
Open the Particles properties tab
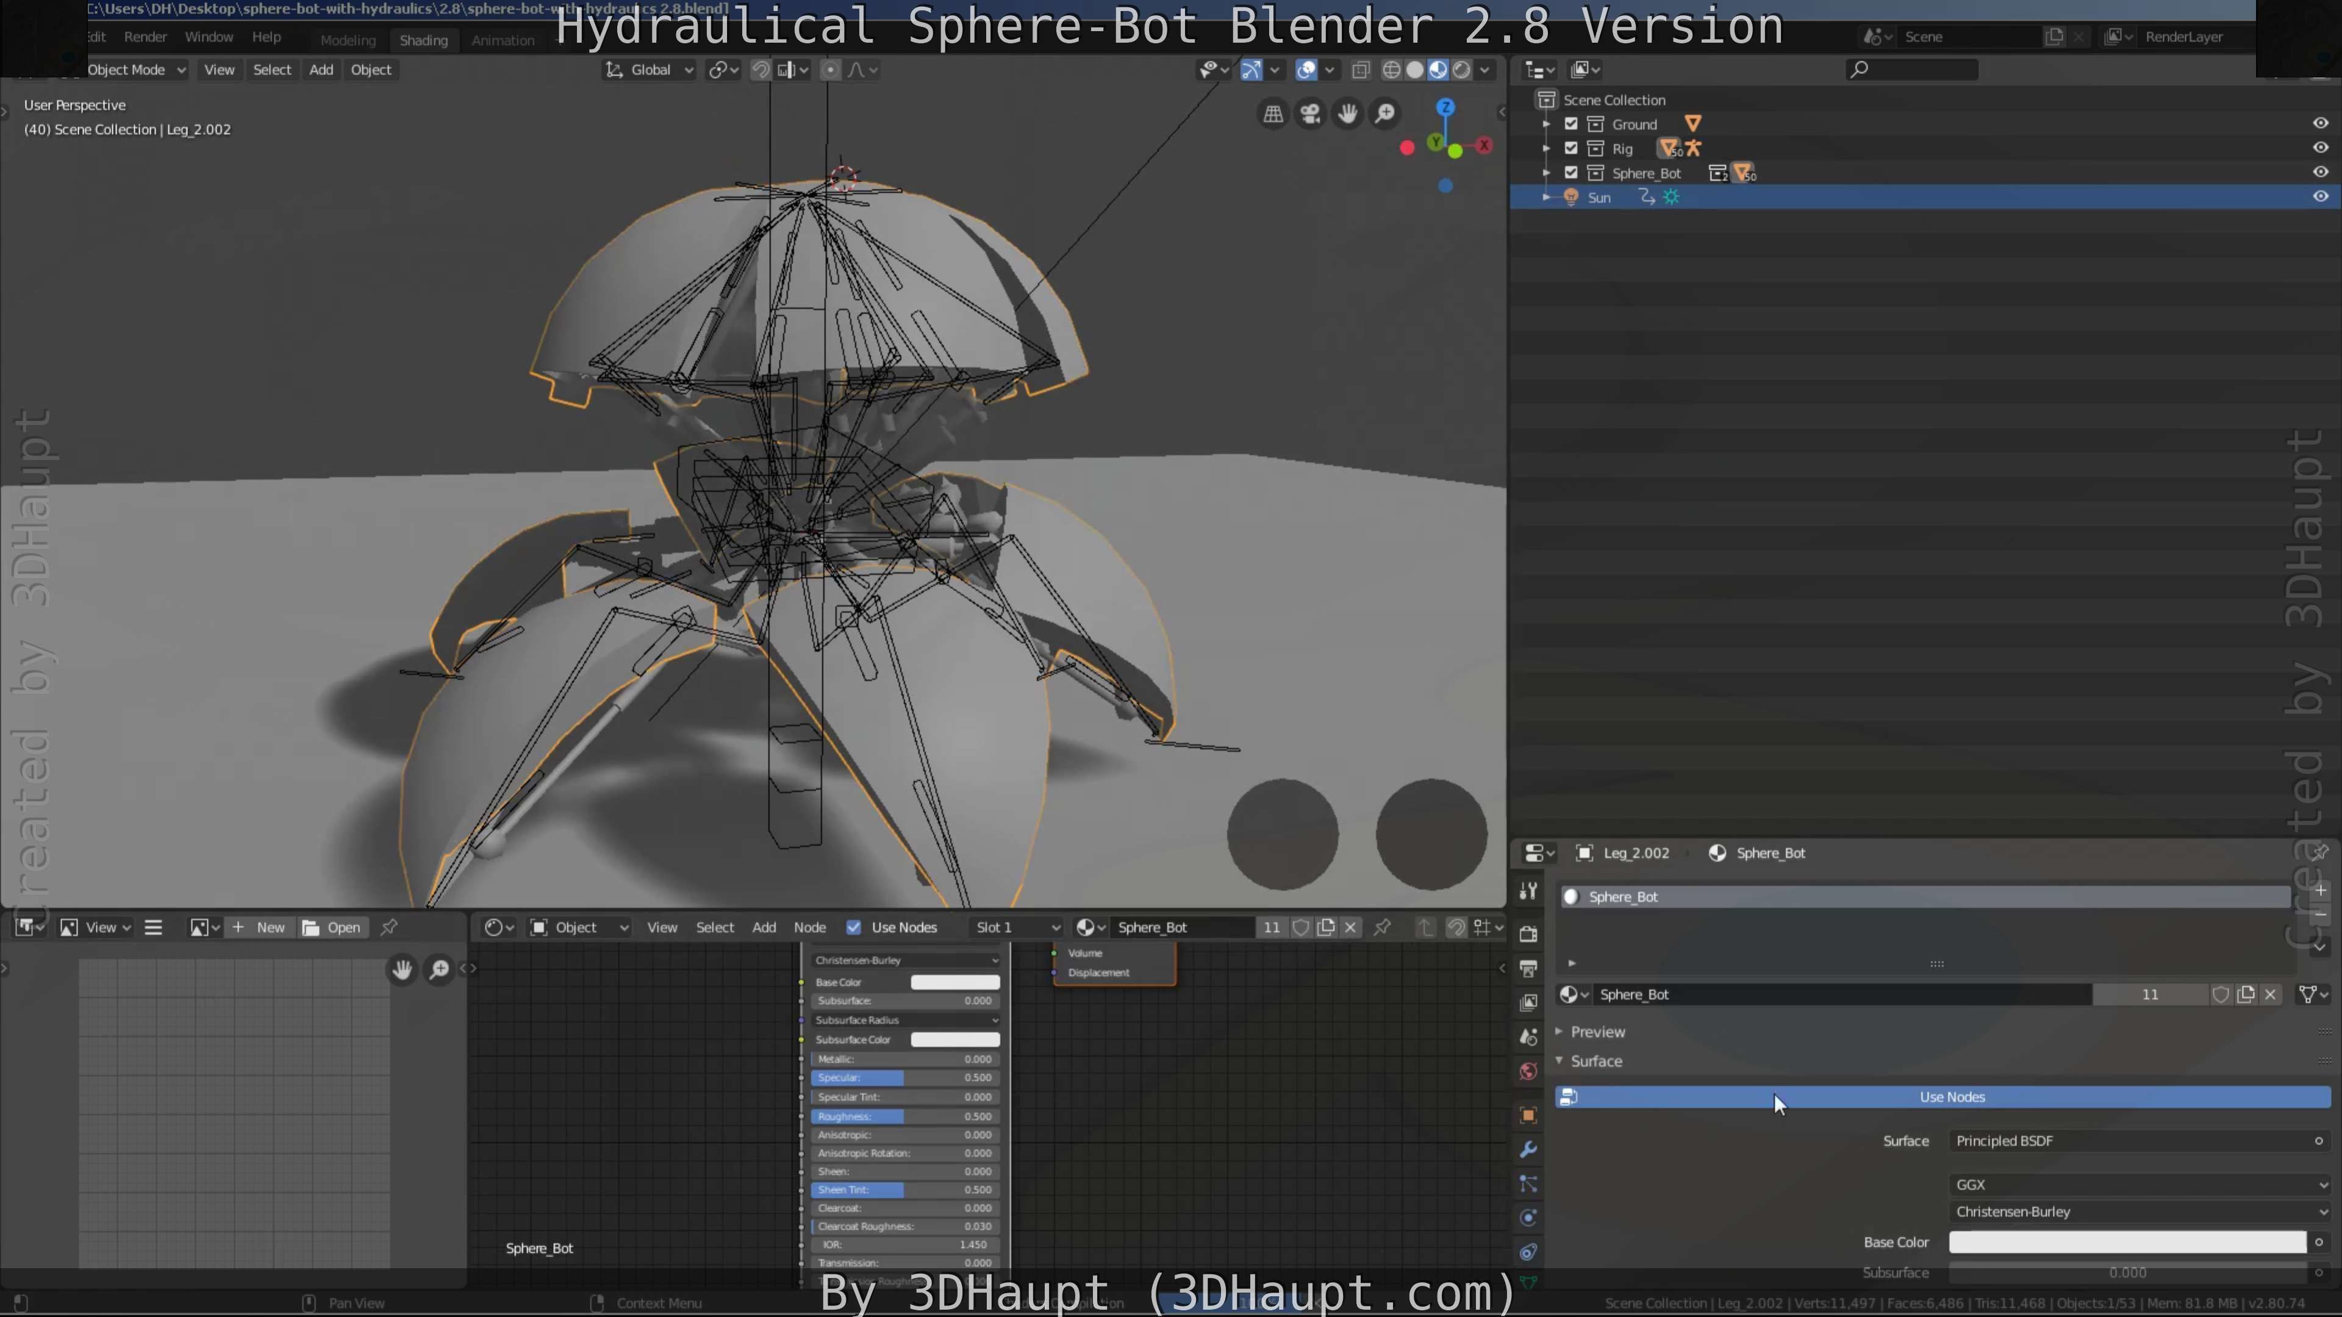click(1528, 1184)
